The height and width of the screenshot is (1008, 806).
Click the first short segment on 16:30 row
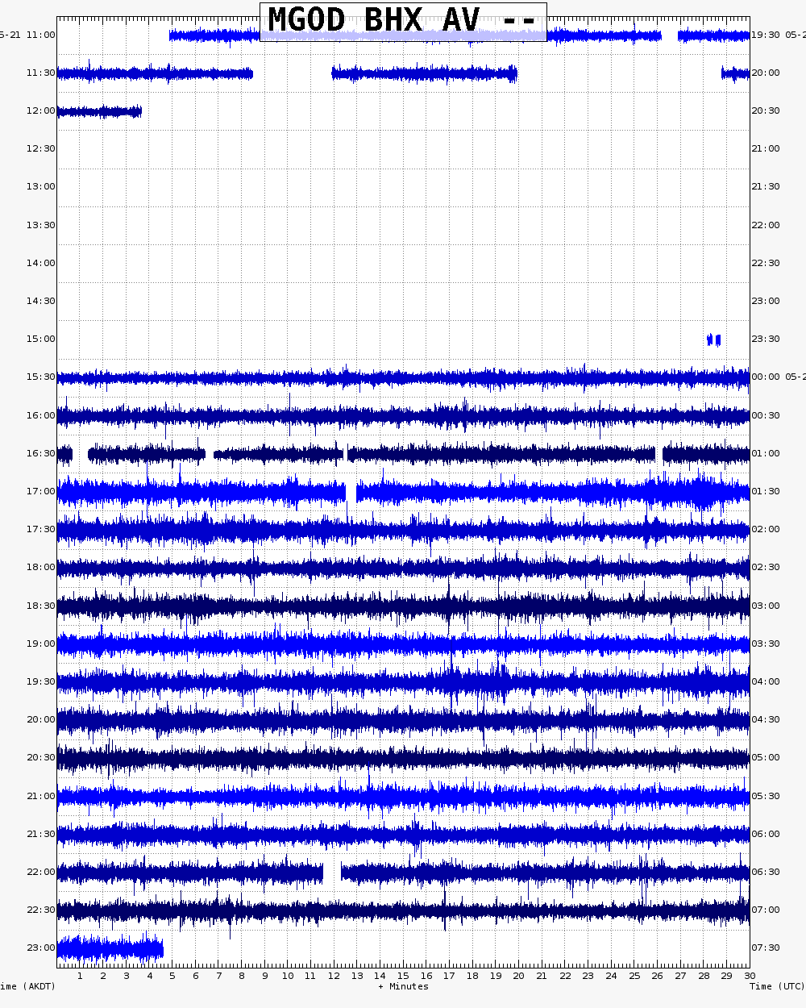pos(64,454)
